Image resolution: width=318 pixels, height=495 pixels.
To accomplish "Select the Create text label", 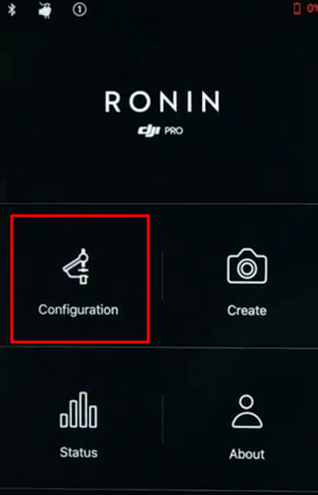I will tap(247, 311).
